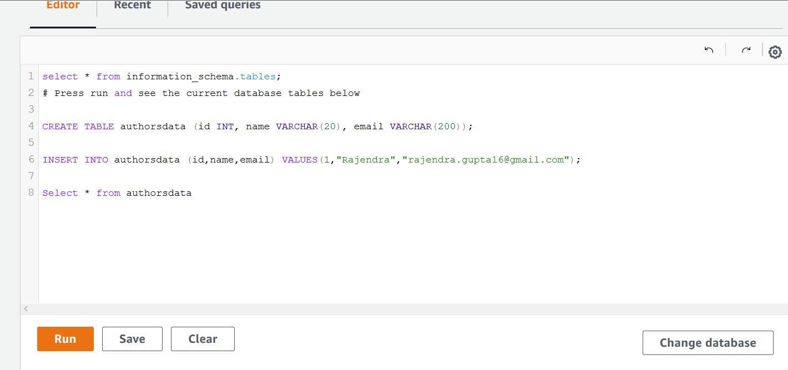Click line number 1 in the gutter

tap(31, 76)
